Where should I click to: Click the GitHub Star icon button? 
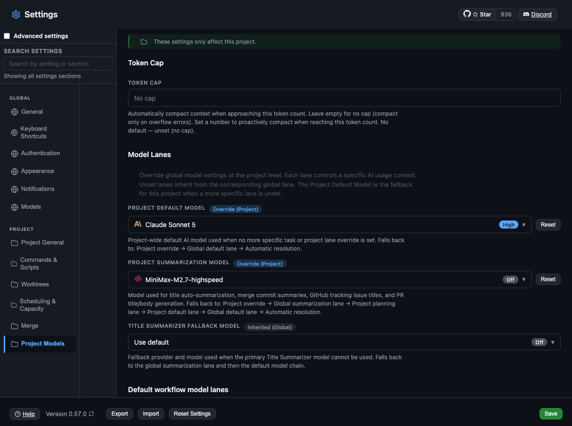[x=477, y=15]
